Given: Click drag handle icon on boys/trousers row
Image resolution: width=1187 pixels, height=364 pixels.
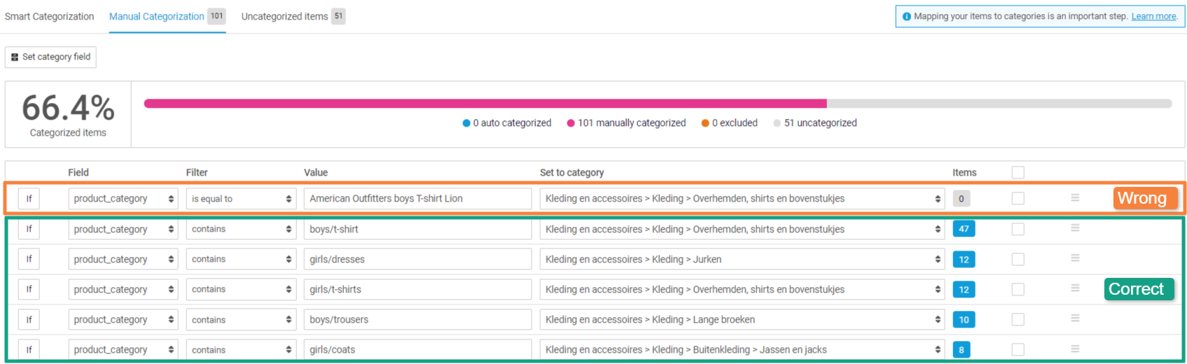Looking at the screenshot, I should [1075, 318].
